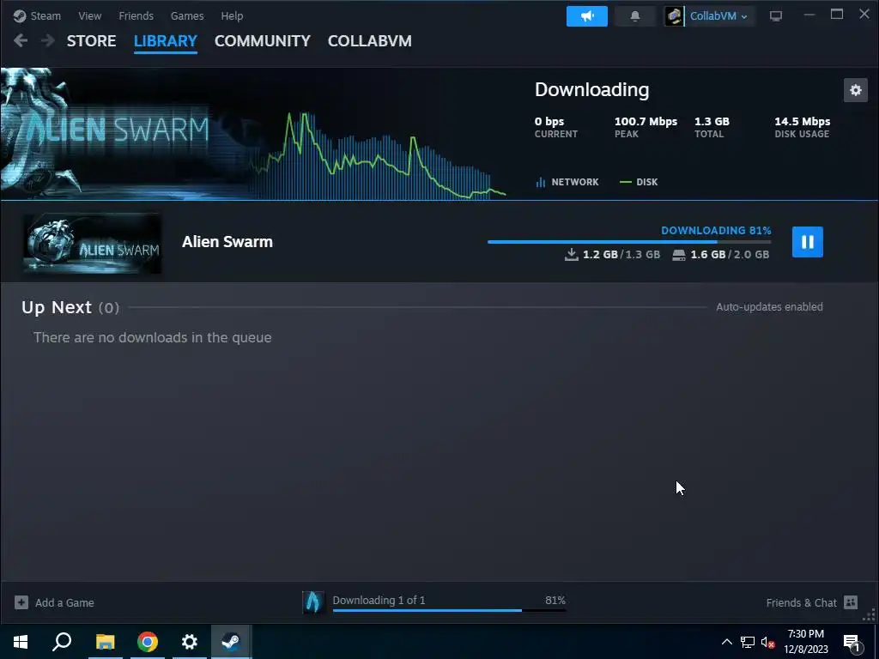This screenshot has height=659, width=879.
Task: Click the Steam window resize grip
Action: point(870,616)
